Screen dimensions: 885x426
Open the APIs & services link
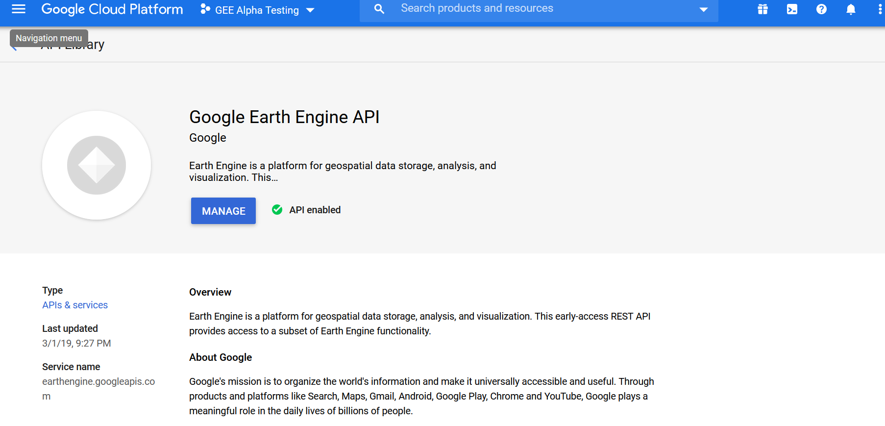tap(75, 305)
